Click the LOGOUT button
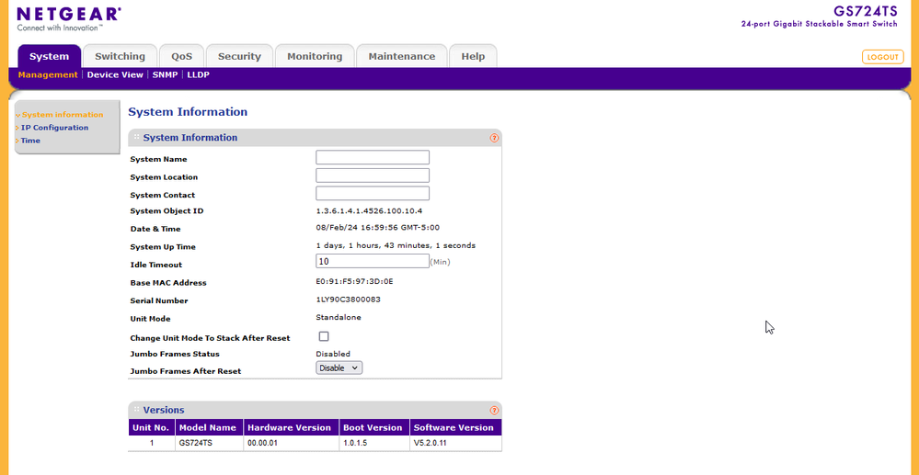The height and width of the screenshot is (475, 919). coord(882,57)
